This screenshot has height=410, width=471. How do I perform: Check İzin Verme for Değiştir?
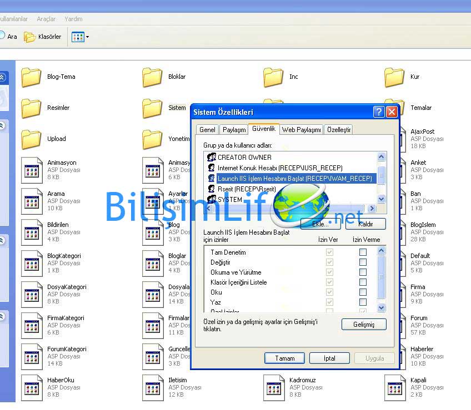pos(363,262)
